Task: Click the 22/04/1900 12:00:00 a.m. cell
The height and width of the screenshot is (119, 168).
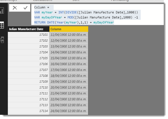Action: click(x=69, y=99)
